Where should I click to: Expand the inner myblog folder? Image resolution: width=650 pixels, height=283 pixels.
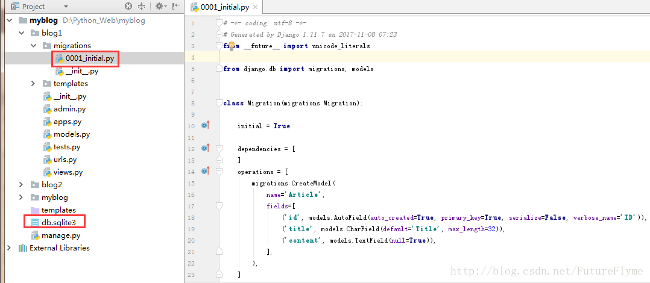click(x=21, y=197)
